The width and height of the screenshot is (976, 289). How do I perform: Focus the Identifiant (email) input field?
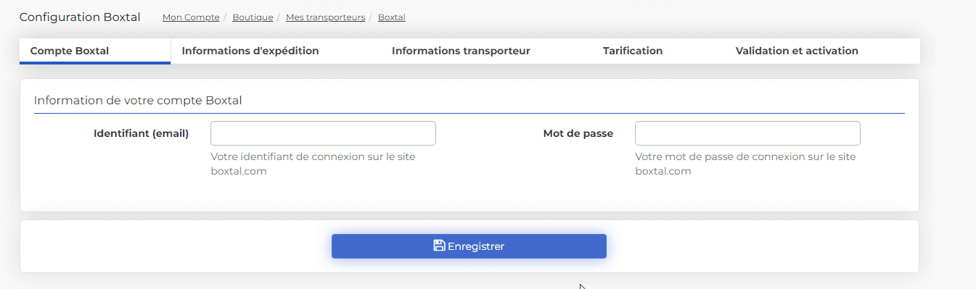coord(323,133)
